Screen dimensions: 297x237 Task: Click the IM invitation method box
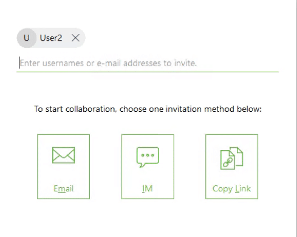(x=148, y=167)
